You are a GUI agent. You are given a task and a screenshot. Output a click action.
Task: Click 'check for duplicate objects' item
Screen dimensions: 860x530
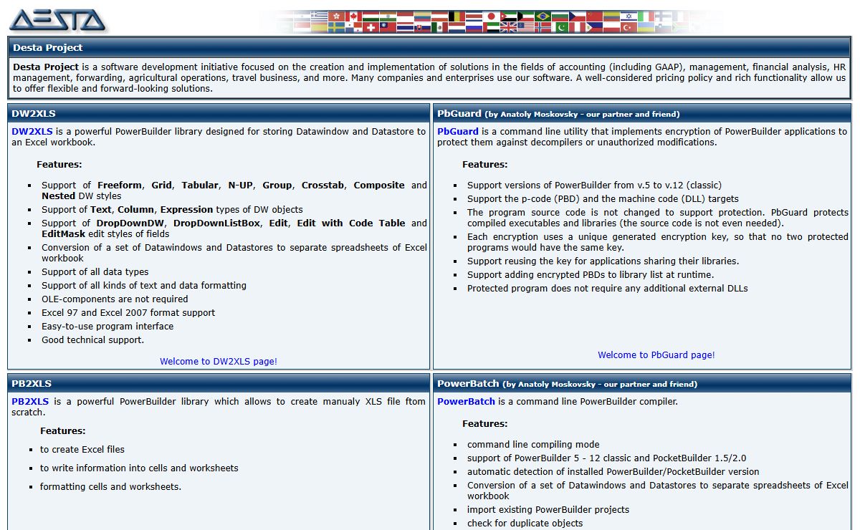coord(525,523)
